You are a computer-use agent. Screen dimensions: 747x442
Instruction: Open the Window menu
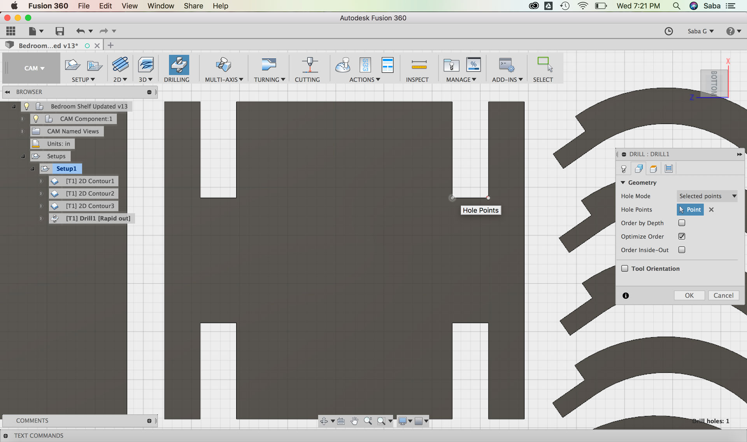[x=161, y=6]
